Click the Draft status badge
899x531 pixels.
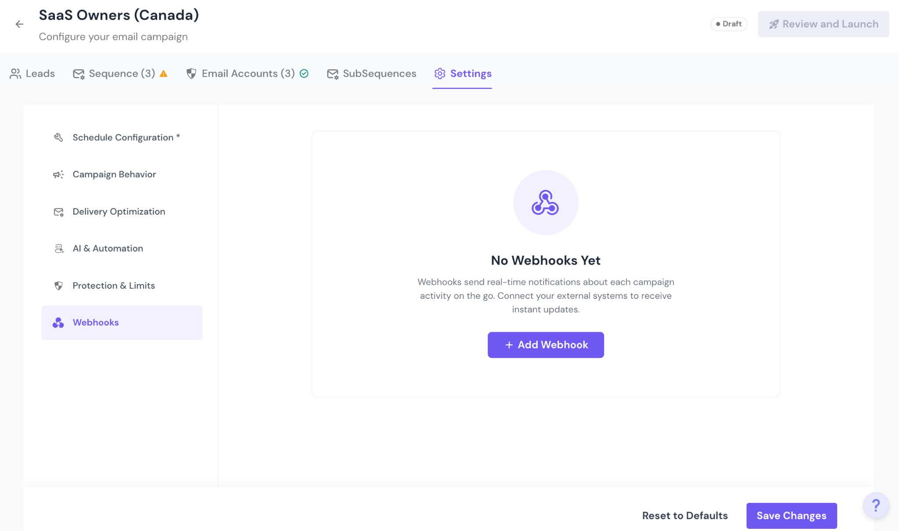click(729, 24)
